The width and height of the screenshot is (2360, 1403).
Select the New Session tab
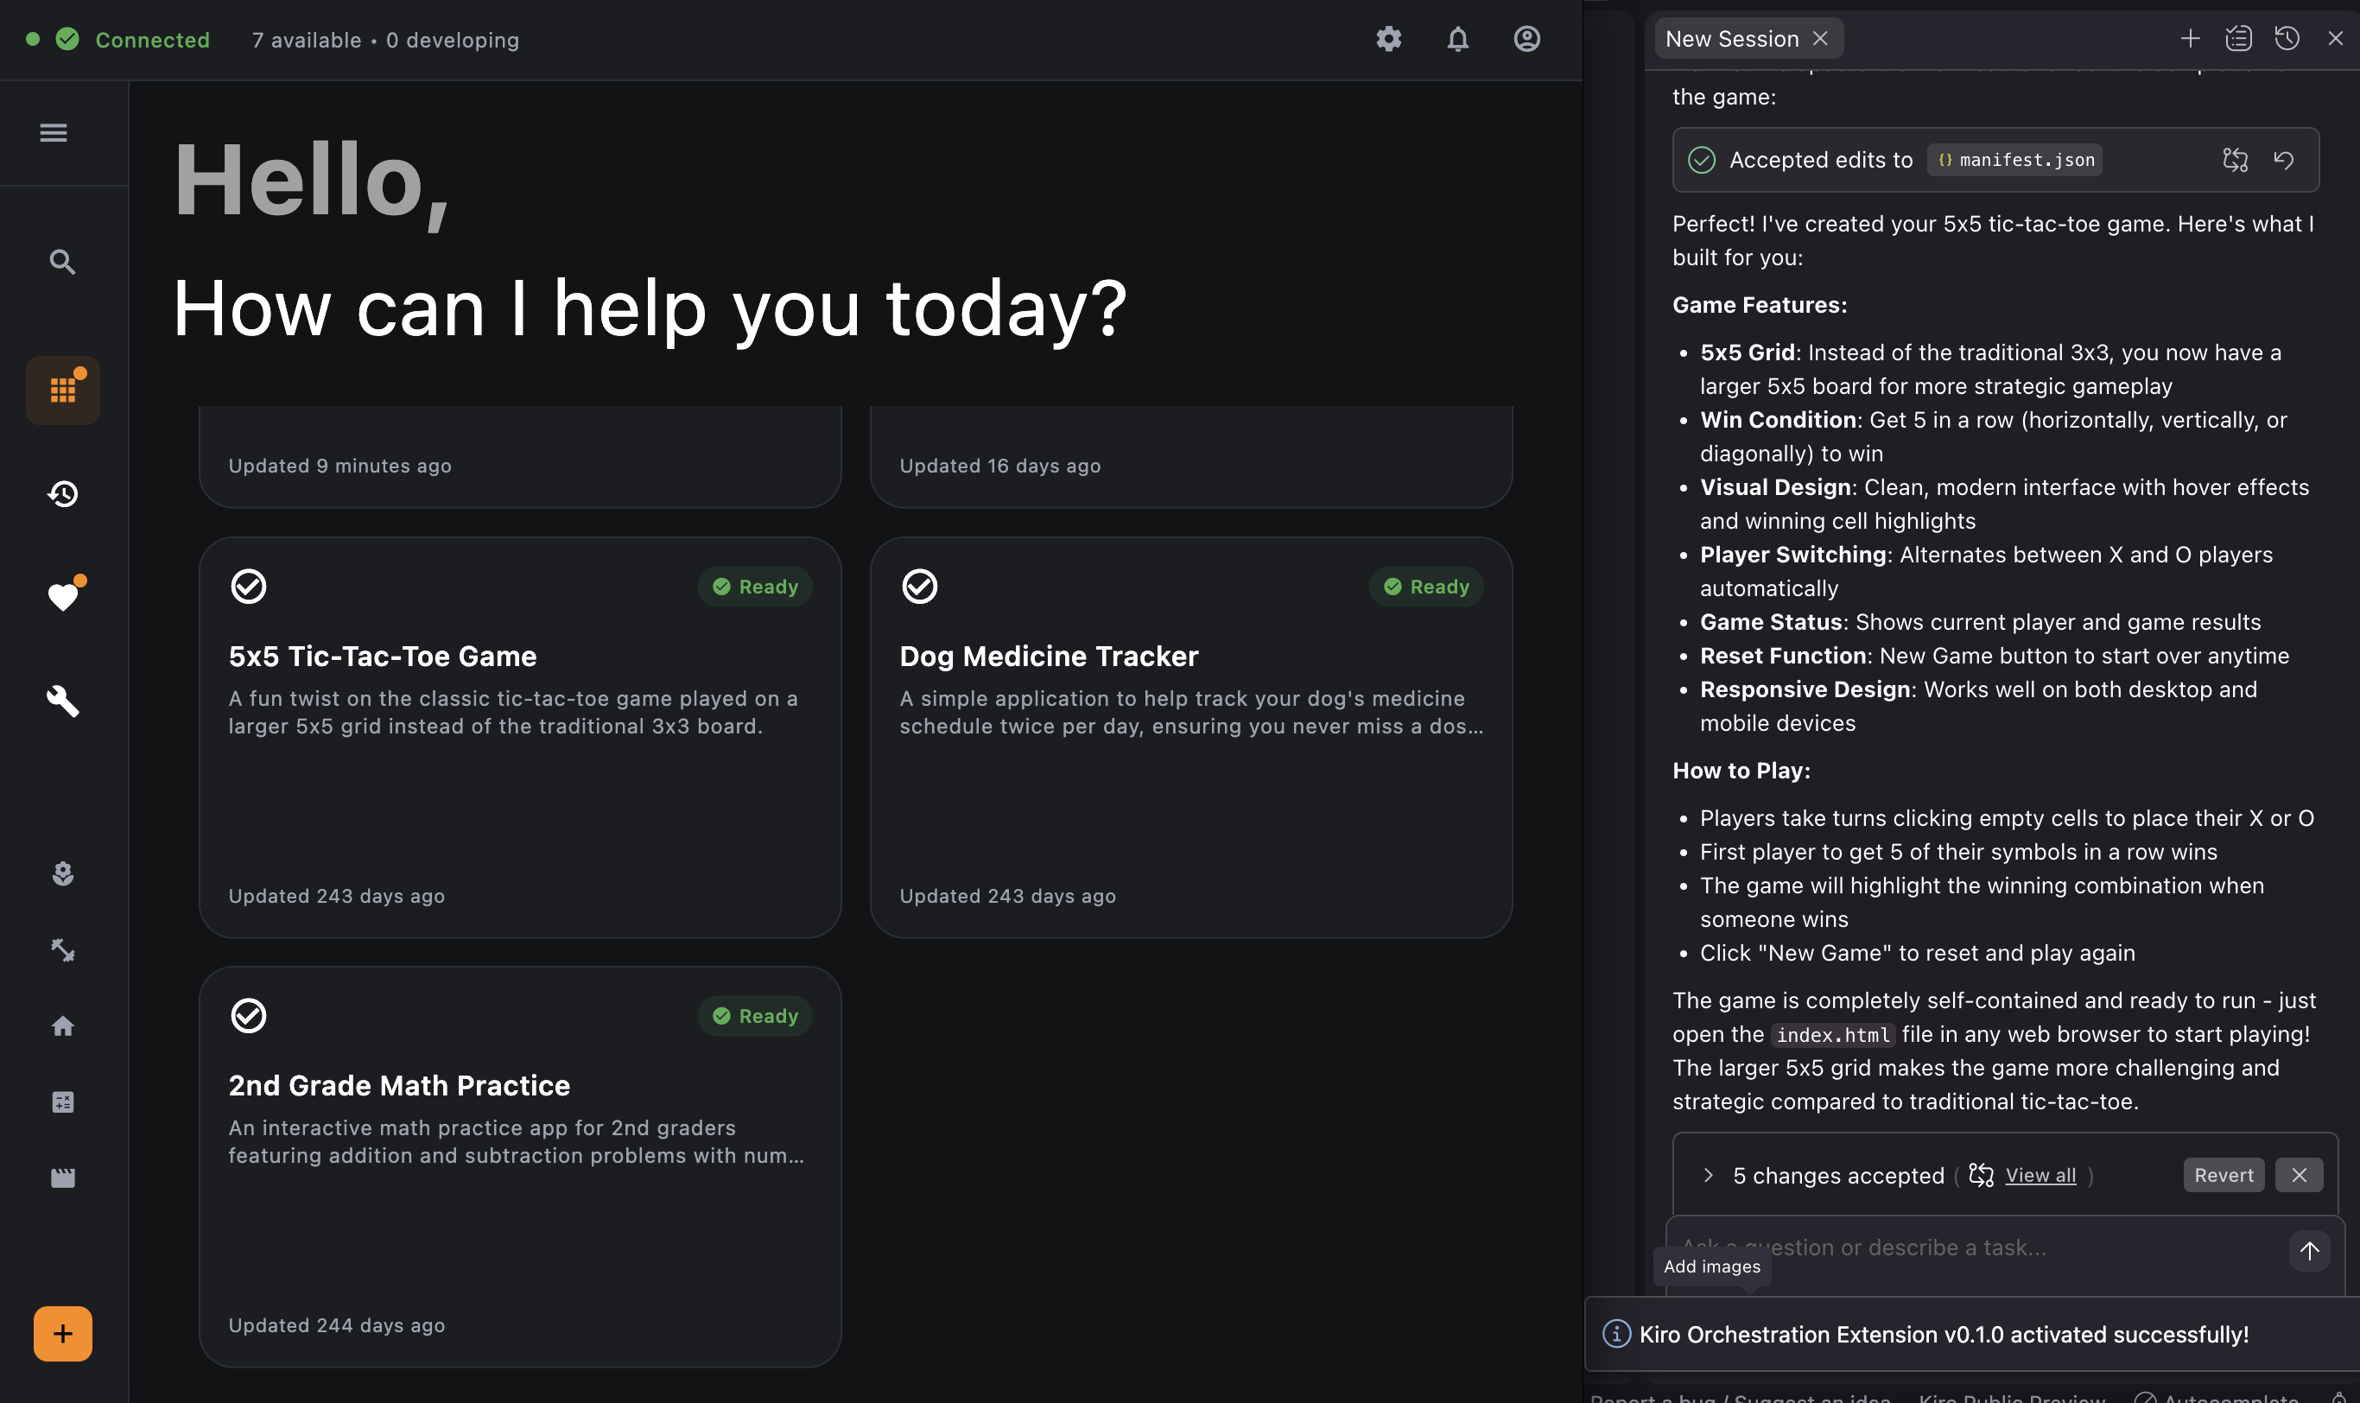click(1731, 39)
